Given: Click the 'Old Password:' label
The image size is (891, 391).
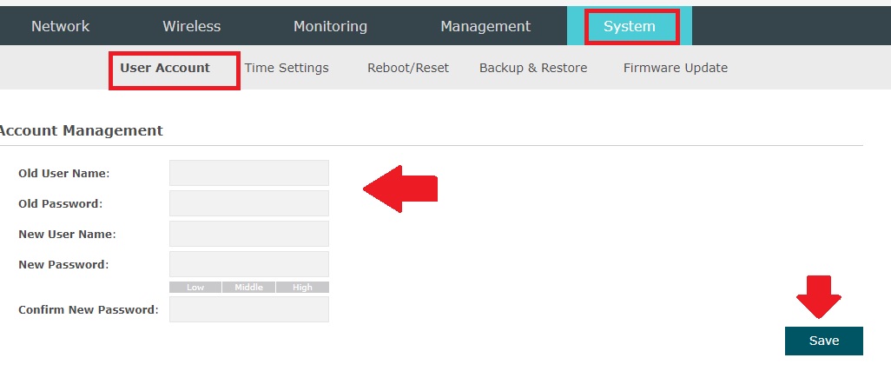Looking at the screenshot, I should pos(60,203).
